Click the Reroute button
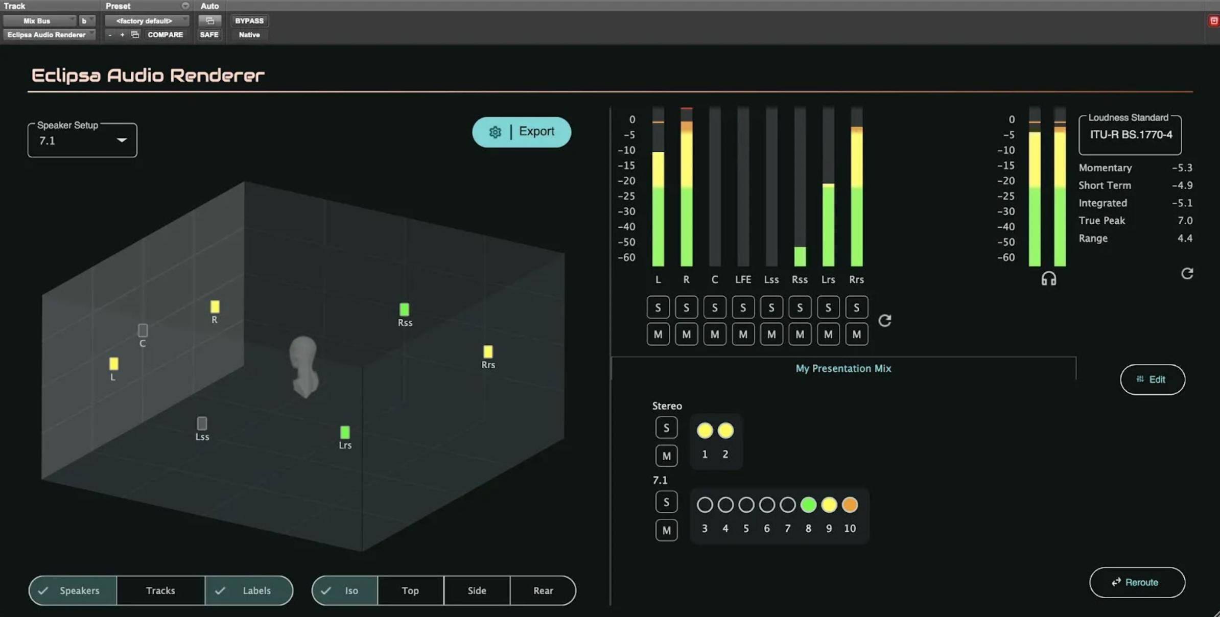Image resolution: width=1220 pixels, height=617 pixels. click(x=1137, y=582)
